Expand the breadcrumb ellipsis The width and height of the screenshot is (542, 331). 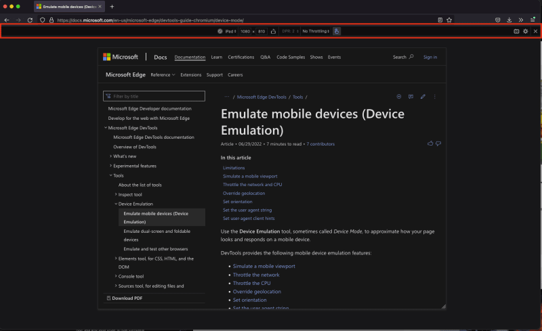click(227, 97)
